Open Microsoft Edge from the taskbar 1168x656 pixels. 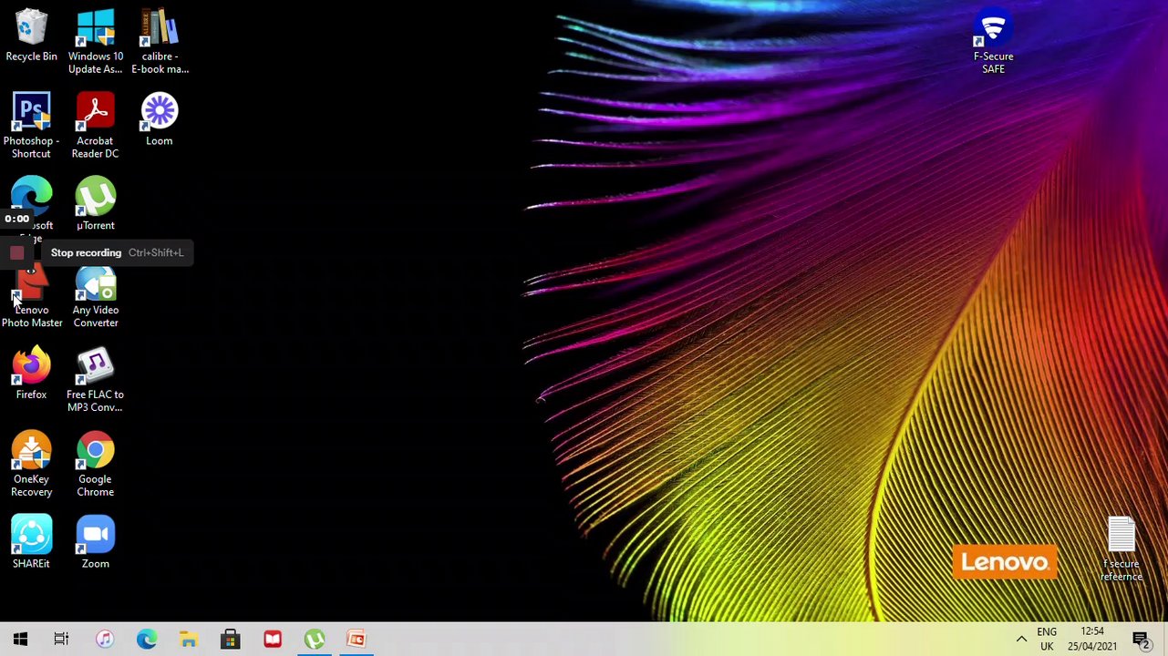click(146, 640)
